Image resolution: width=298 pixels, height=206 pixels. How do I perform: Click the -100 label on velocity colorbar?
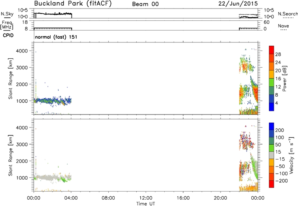click(x=282, y=174)
